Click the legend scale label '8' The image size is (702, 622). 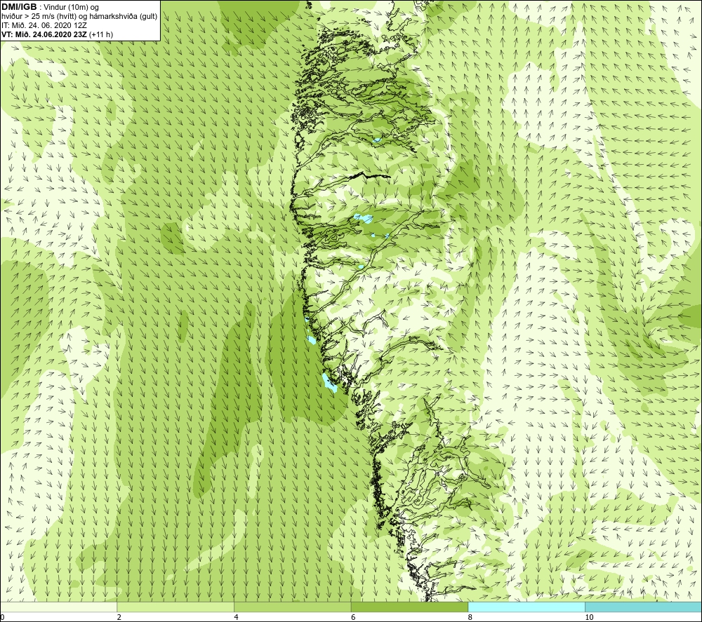pyautogui.click(x=470, y=618)
